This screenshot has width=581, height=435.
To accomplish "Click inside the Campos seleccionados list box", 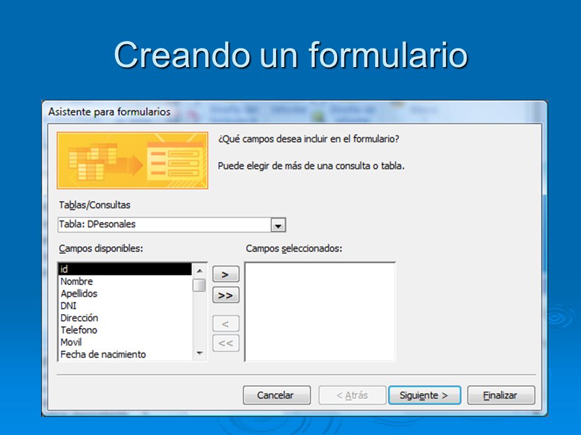I will point(320,312).
